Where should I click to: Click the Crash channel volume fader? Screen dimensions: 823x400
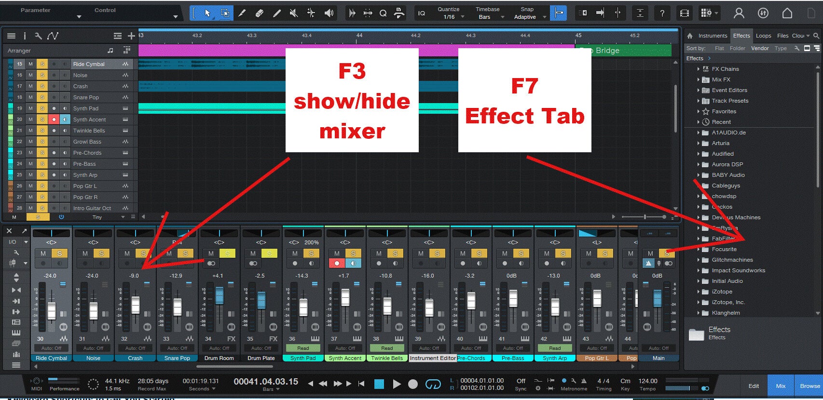tap(136, 305)
